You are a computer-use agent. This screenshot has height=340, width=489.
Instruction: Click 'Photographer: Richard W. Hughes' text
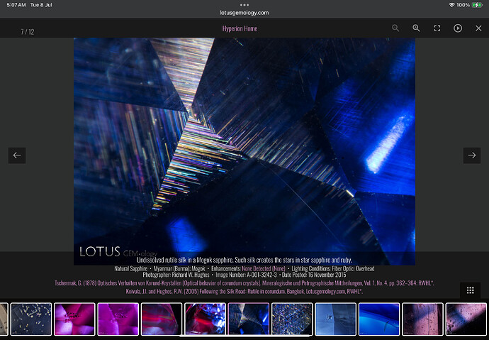[176, 275]
